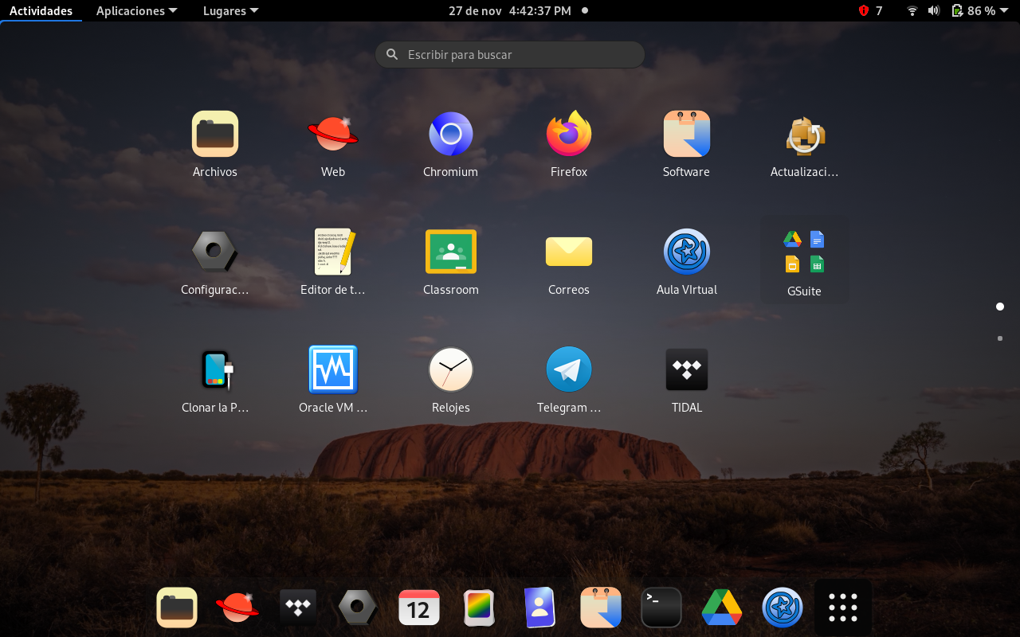
Task: Focus the Escribir para buscar field
Action: [510, 55]
